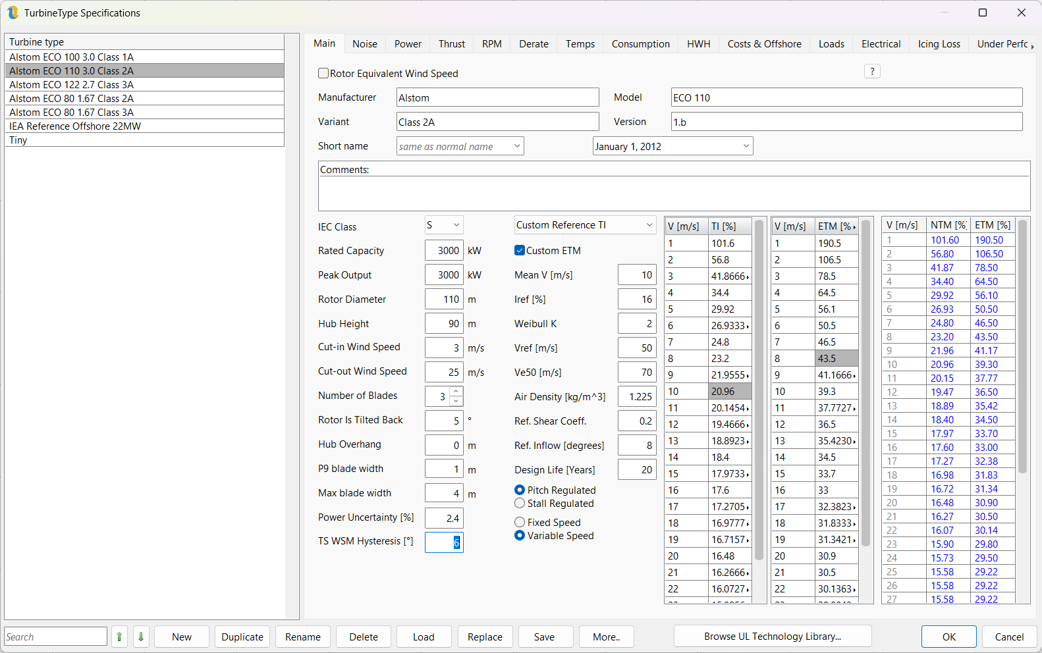The height and width of the screenshot is (653, 1042).
Task: Click the Rated Capacity field
Action: [444, 250]
